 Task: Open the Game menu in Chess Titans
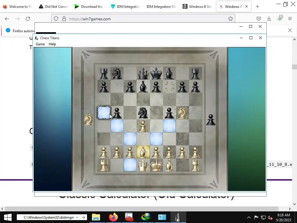tap(40, 44)
